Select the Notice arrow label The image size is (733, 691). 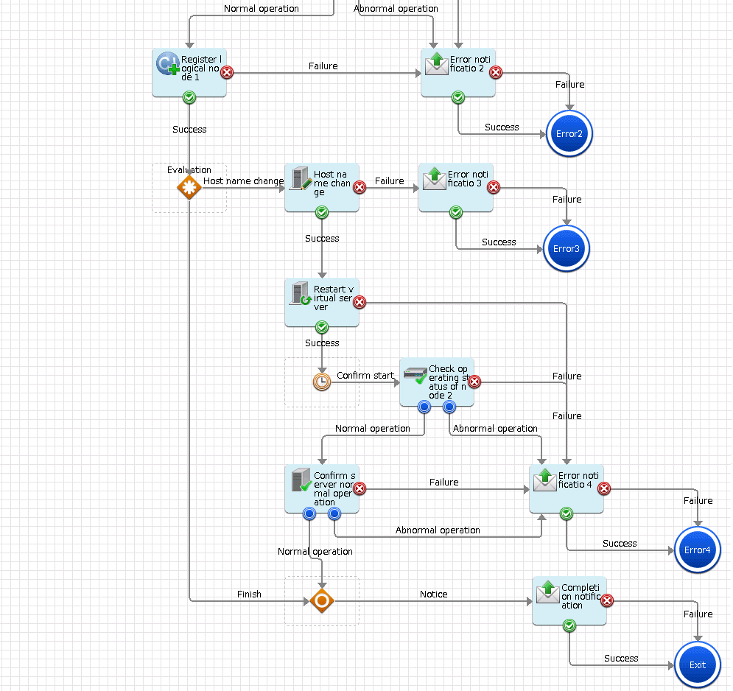click(x=433, y=594)
